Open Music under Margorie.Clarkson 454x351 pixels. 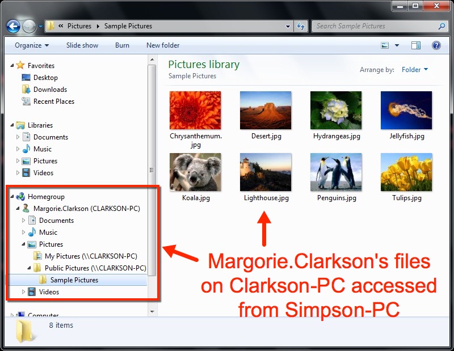point(48,232)
